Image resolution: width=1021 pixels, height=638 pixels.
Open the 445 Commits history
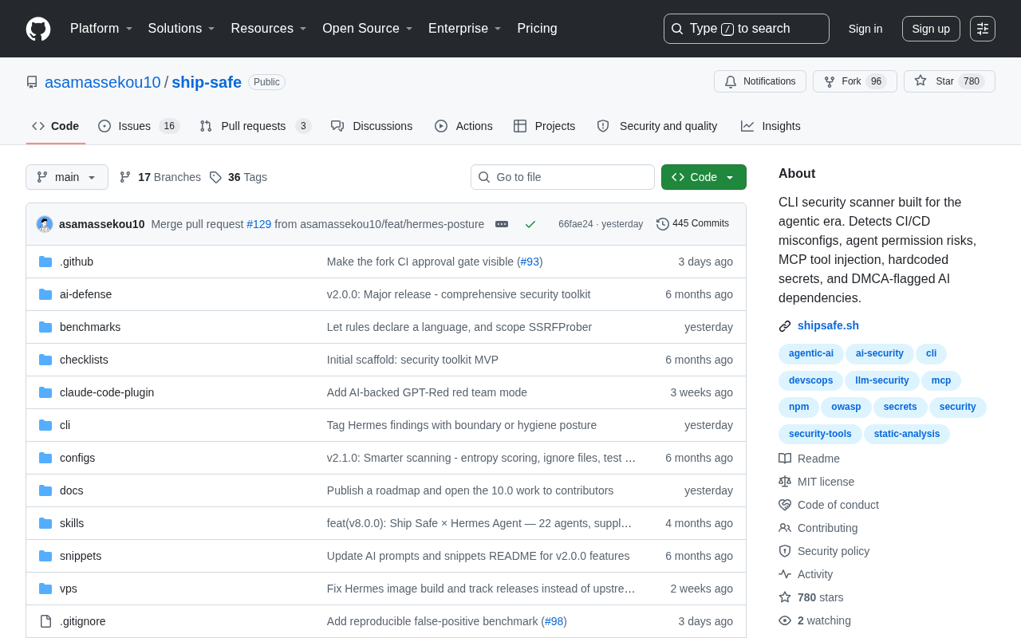coord(692,224)
